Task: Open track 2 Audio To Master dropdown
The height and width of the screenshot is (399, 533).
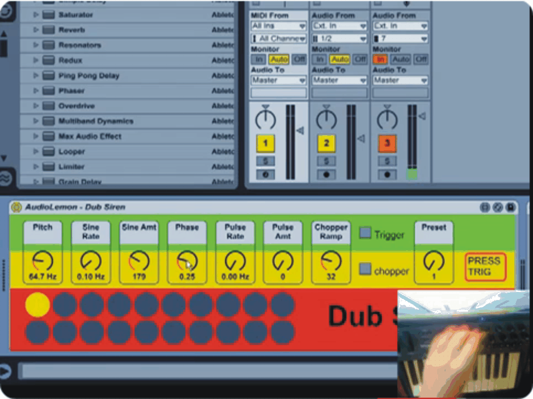Action: coord(339,80)
